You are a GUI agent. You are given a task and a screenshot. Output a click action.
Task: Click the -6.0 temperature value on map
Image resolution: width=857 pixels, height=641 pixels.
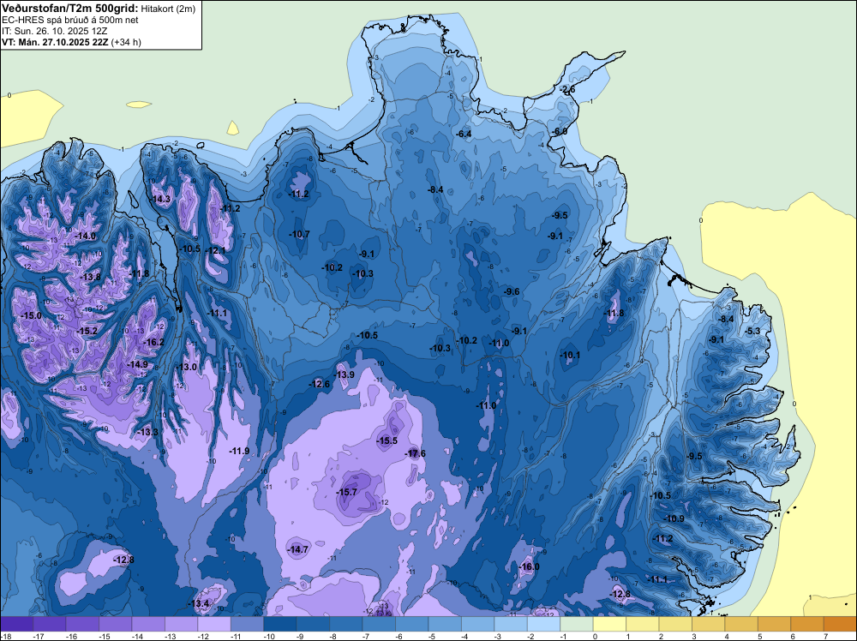pyautogui.click(x=559, y=132)
